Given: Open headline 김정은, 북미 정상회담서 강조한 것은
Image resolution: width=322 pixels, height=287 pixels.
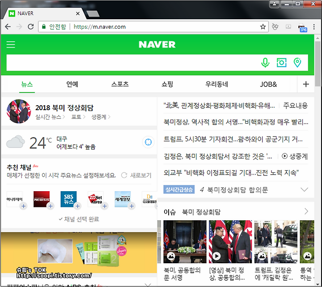Looking at the screenshot, I should pos(218,156).
